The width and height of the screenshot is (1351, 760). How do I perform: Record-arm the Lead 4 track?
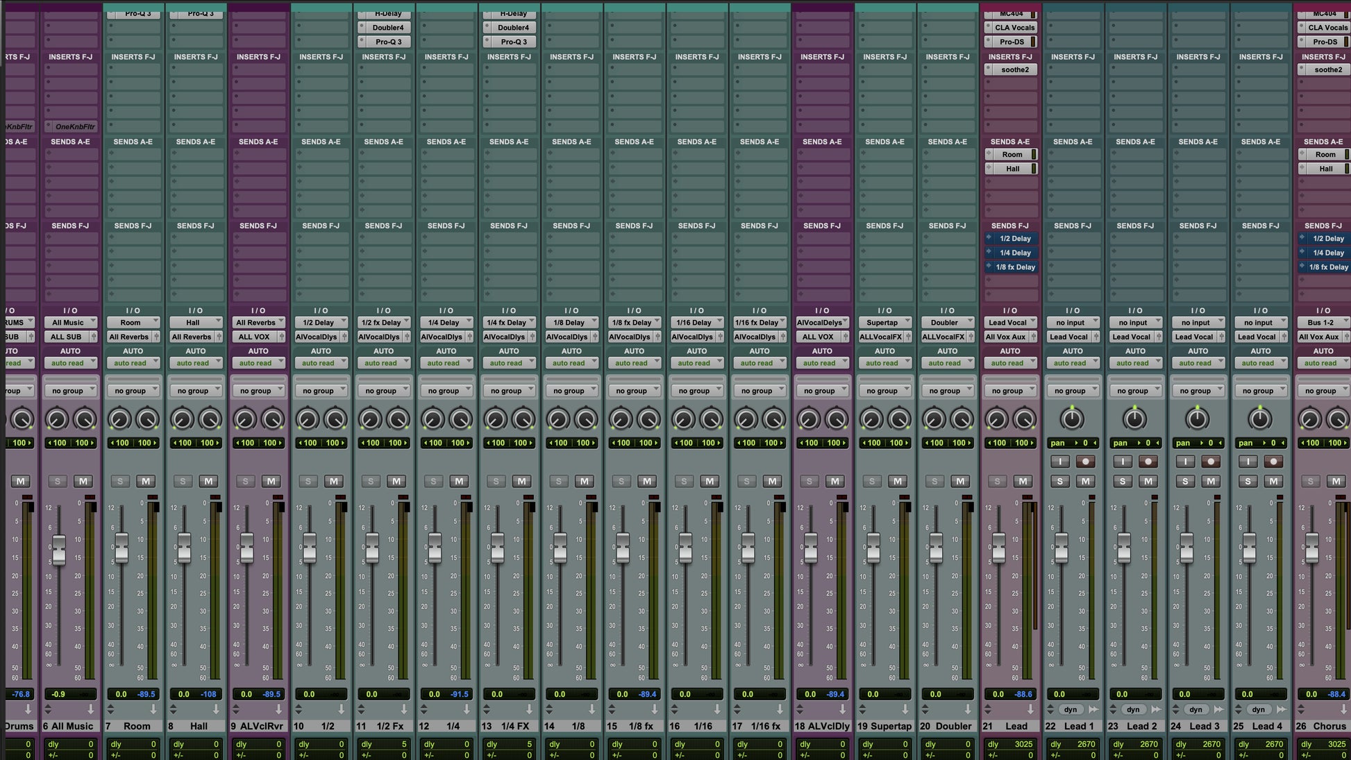(x=1273, y=462)
